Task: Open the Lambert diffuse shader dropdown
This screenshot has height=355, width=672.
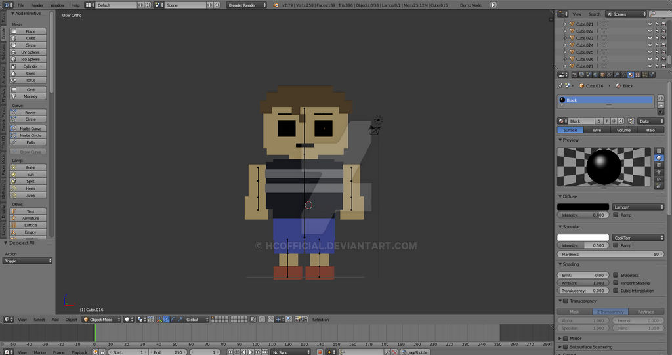Action: 638,207
